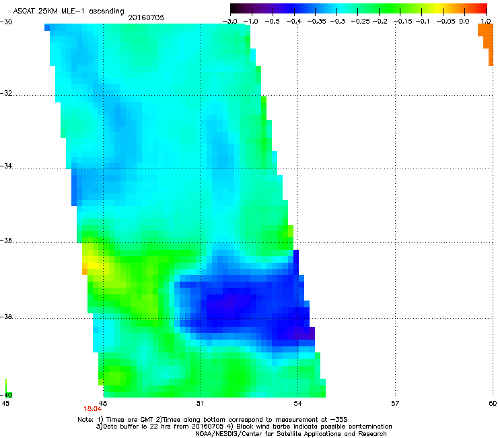The height and width of the screenshot is (438, 498).
Task: Click the NOAA/NESDIS credit line
Action: click(291, 434)
